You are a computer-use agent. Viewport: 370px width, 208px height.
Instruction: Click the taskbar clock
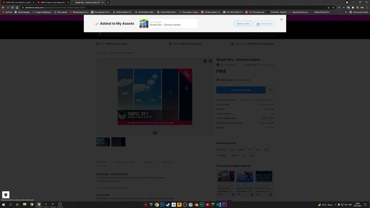point(357,205)
